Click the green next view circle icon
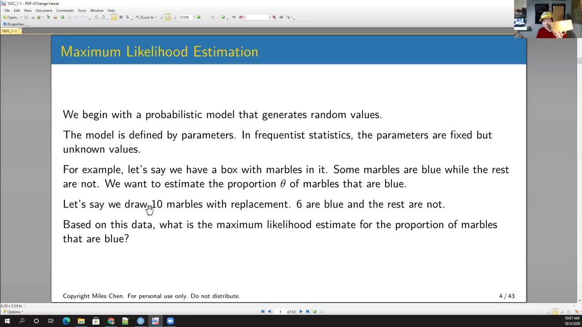Viewport: 582px width, 327px height. point(315,312)
